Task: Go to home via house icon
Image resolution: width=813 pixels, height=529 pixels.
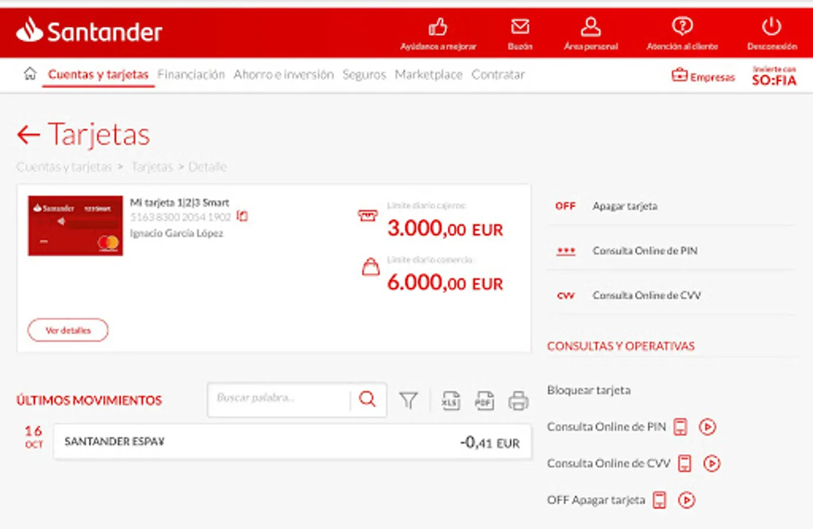Action: click(30, 73)
